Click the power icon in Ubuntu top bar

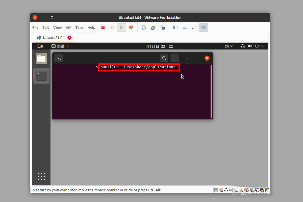pyautogui.click(x=257, y=46)
